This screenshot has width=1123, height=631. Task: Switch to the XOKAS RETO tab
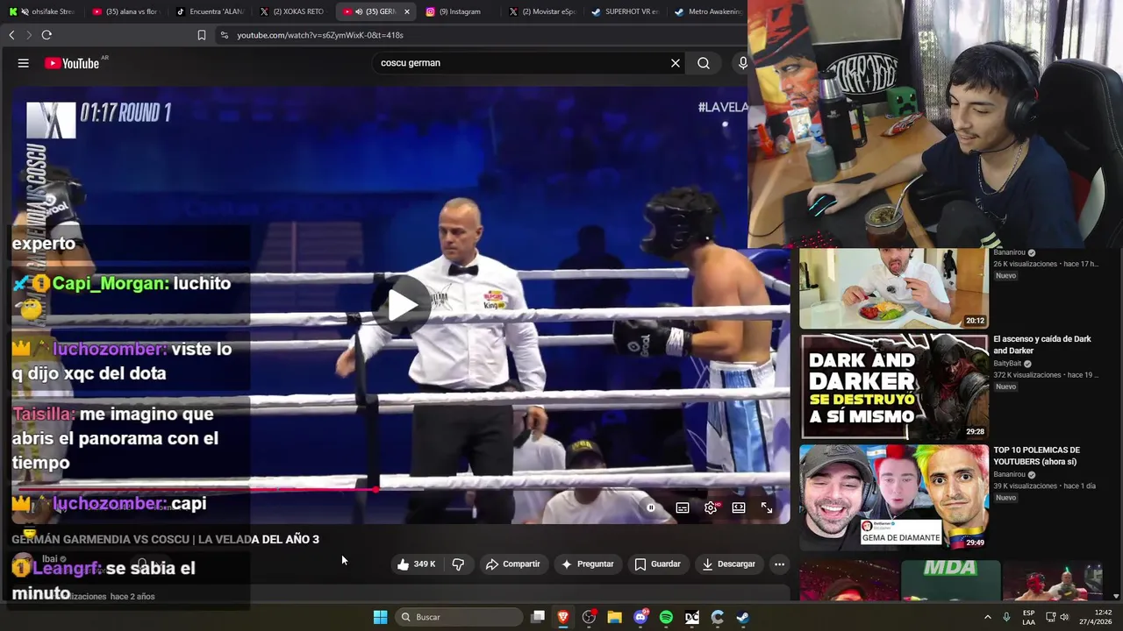292,11
